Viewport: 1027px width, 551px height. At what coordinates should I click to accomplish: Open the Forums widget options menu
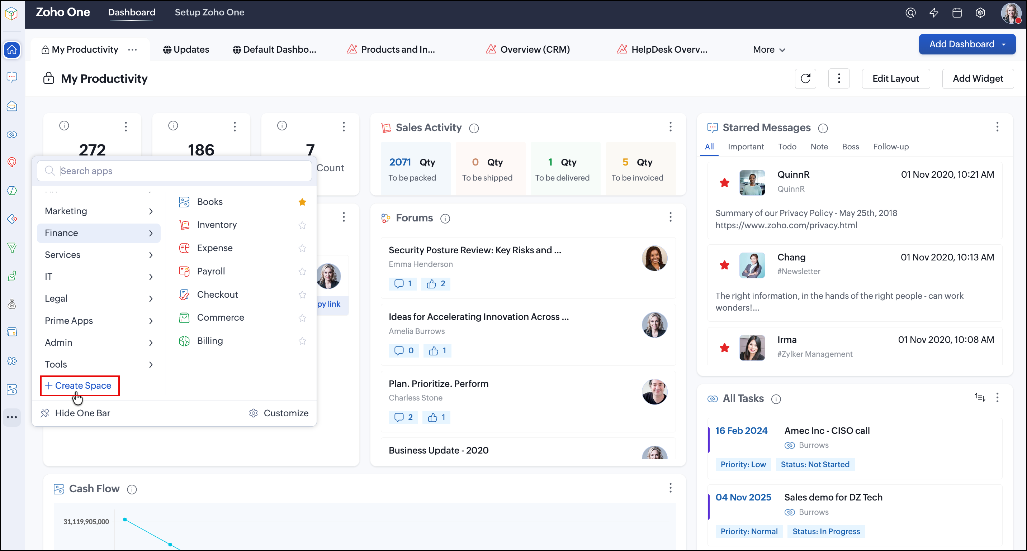pyautogui.click(x=671, y=217)
